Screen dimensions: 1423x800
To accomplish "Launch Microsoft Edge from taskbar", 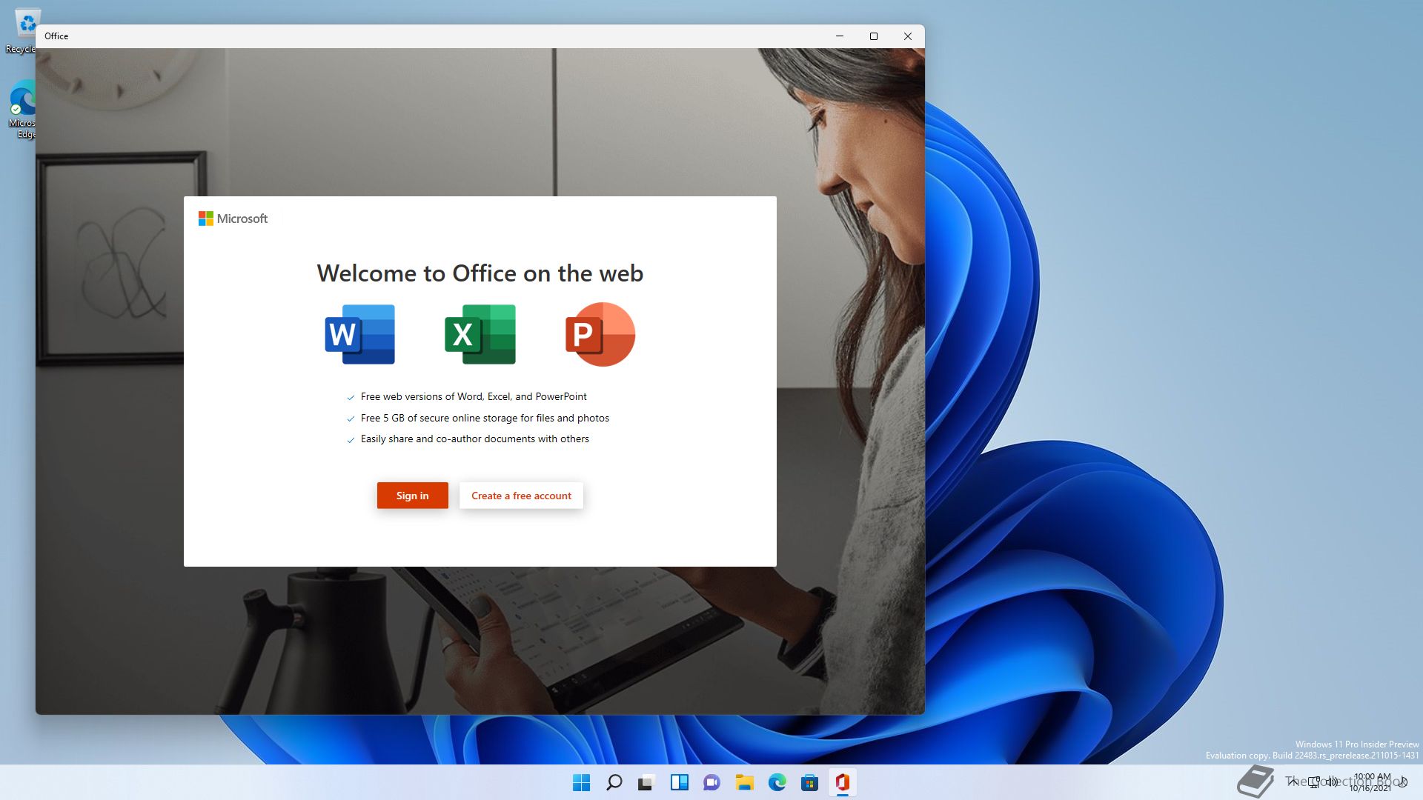I will [x=777, y=782].
